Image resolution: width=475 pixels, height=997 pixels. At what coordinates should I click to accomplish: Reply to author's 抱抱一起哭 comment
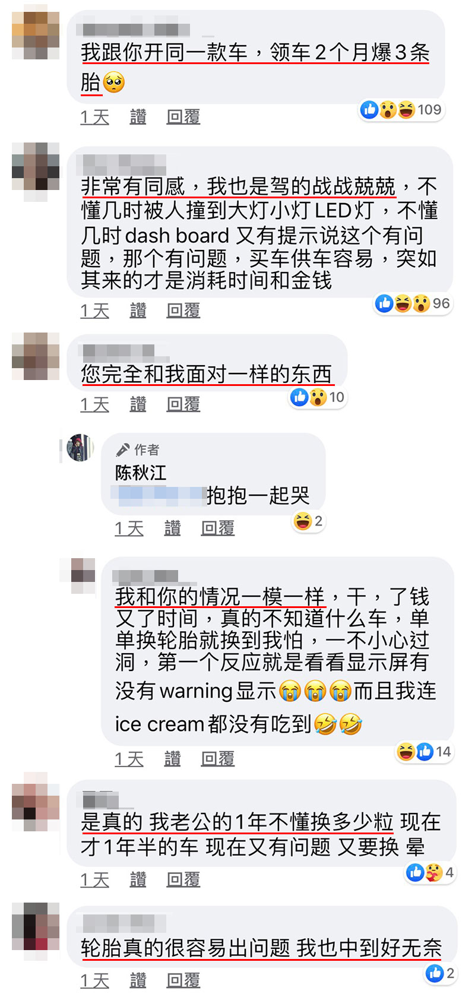[x=217, y=528]
